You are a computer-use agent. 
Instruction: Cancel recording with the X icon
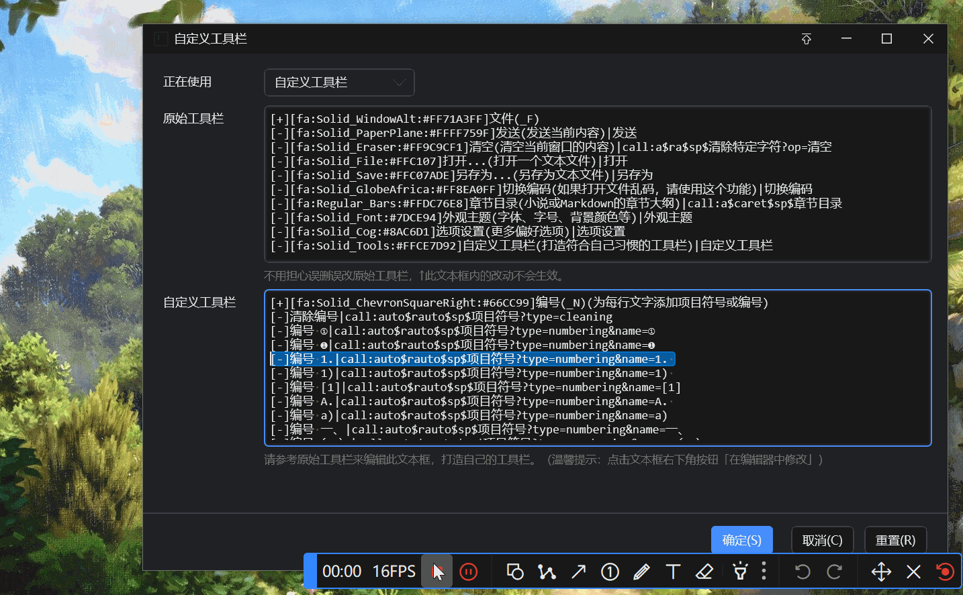(913, 572)
